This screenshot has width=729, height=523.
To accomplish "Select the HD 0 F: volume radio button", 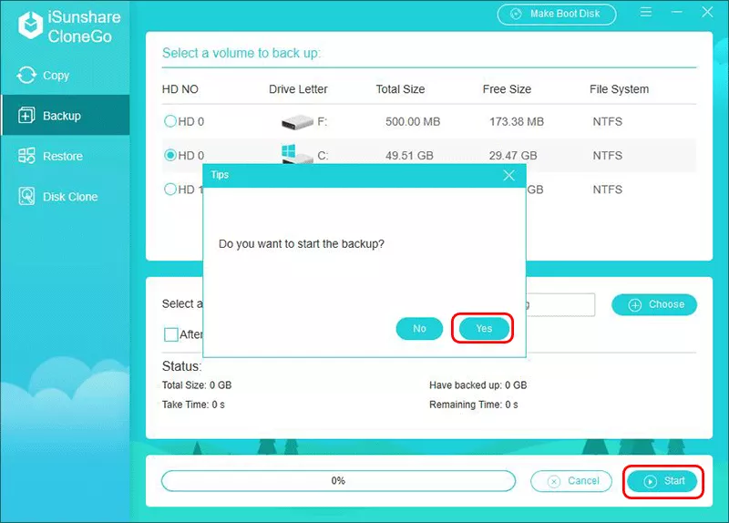I will tap(170, 121).
